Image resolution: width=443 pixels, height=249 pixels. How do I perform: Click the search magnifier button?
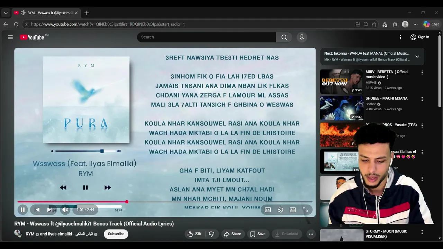click(x=284, y=37)
